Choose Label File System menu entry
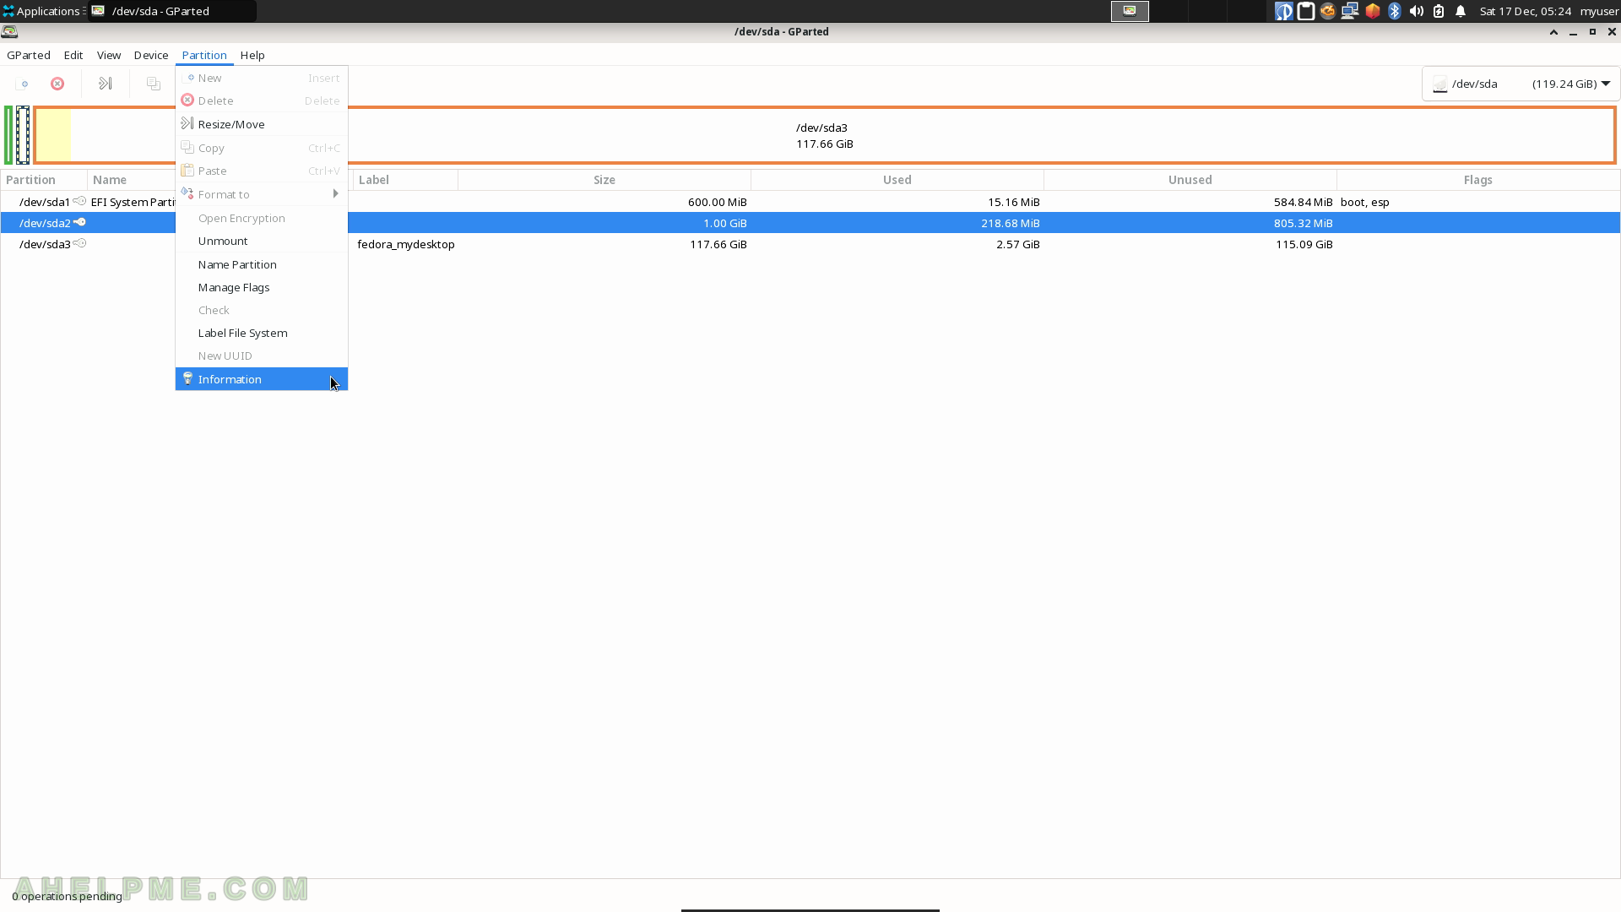This screenshot has width=1621, height=912. click(262, 333)
